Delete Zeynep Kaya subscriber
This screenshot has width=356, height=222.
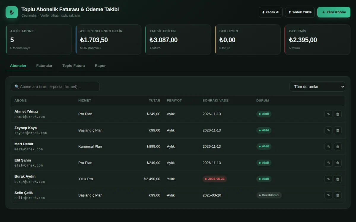338,130
